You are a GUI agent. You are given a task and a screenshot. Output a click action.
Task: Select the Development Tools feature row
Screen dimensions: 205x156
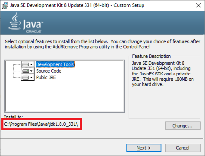[x=55, y=64]
